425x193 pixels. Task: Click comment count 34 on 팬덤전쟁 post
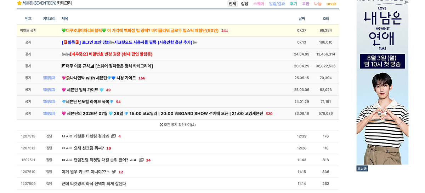148,160
